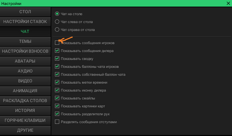Uncheck 'Показывать метки времени'
The height and width of the screenshot is (136, 232).
57,82
